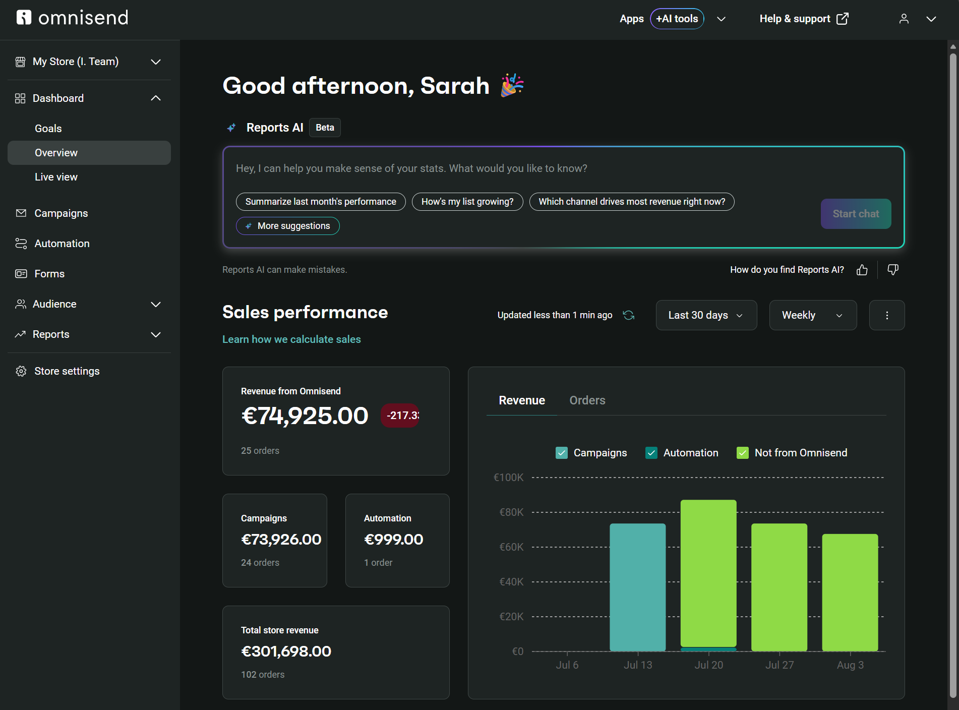The height and width of the screenshot is (710, 959).
Task: Click the store icon beside My Store
Action: click(20, 62)
